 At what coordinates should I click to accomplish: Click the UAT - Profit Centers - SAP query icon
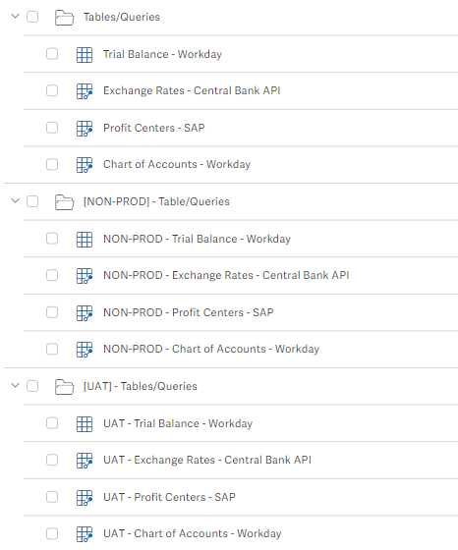[85, 498]
